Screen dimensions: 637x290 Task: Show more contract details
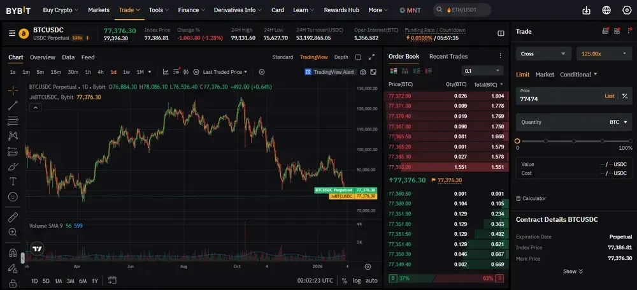573,272
